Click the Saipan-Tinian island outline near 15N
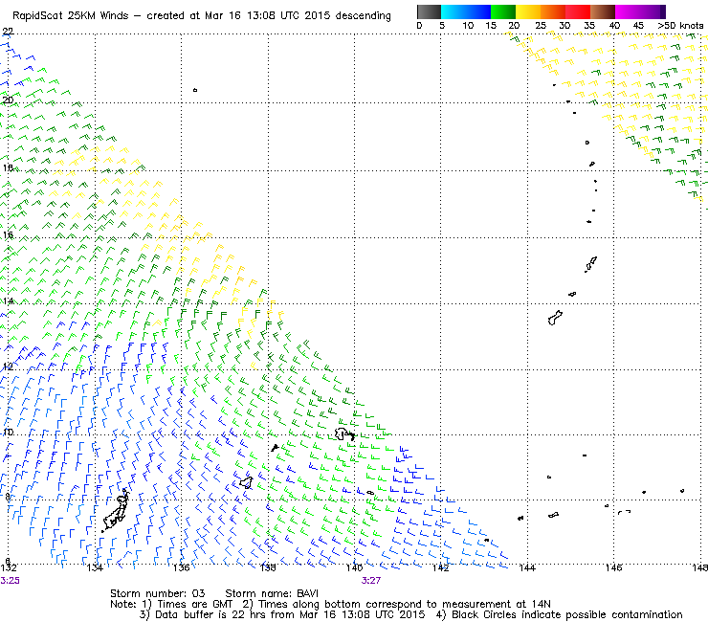The image size is (708, 622). (x=591, y=264)
